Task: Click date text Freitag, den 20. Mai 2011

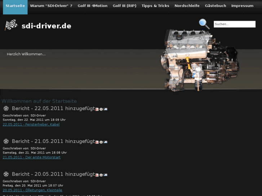Action: click(x=22, y=186)
